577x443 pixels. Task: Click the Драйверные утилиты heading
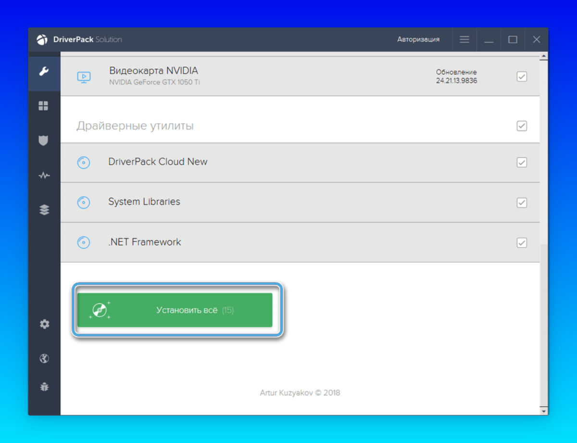(135, 126)
